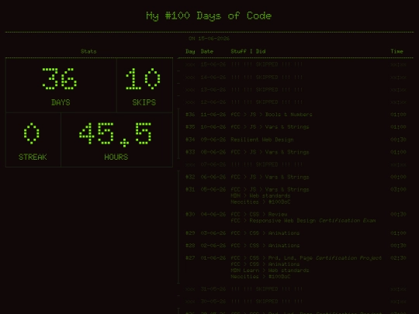Screen dimensions: 419x314
Task: Click the 'Day' column header
Action: tap(190, 51)
